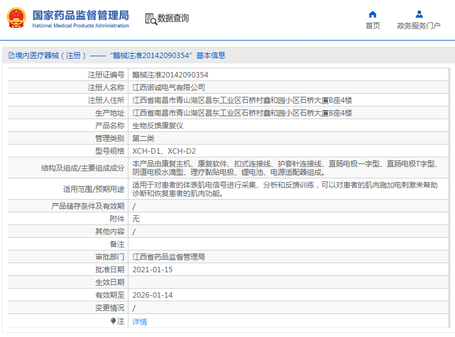Viewport: 455px width, 337px height.
Task: Click the 生效日期 row label
Action: 110,283
